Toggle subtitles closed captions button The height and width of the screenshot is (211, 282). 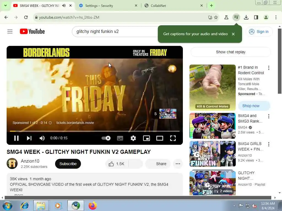click(x=120, y=138)
